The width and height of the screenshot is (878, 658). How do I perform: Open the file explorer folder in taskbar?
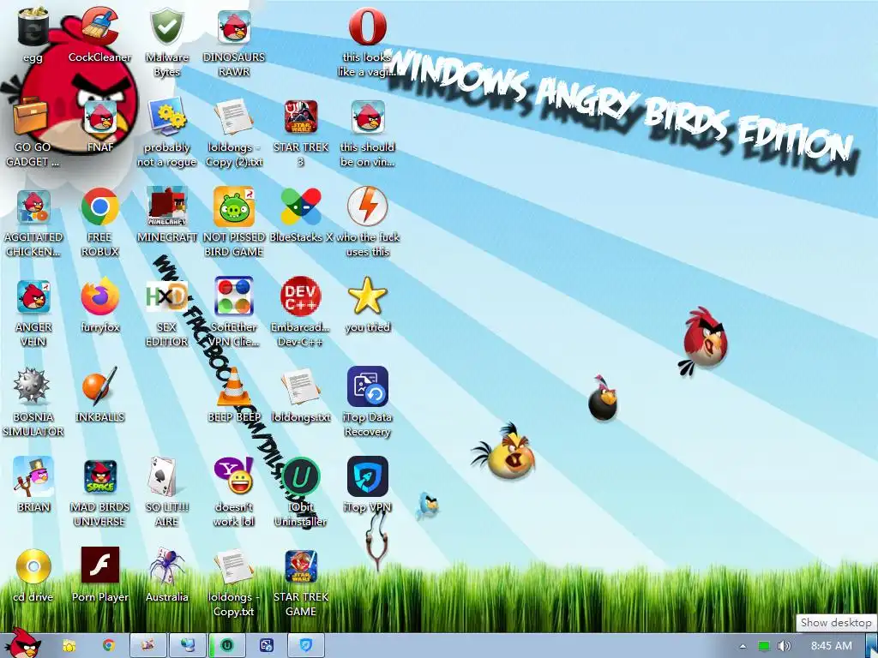point(69,646)
